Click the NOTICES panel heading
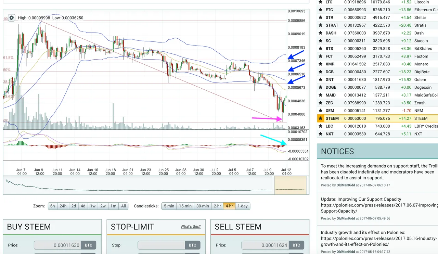The width and height of the screenshot is (438, 254). point(337,151)
